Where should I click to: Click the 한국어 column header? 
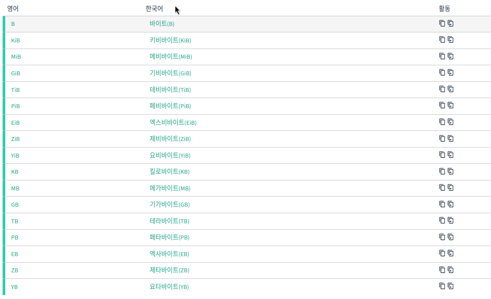(x=154, y=9)
